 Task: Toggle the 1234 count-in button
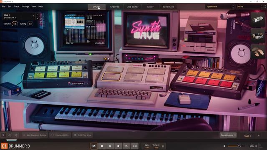click(134, 146)
